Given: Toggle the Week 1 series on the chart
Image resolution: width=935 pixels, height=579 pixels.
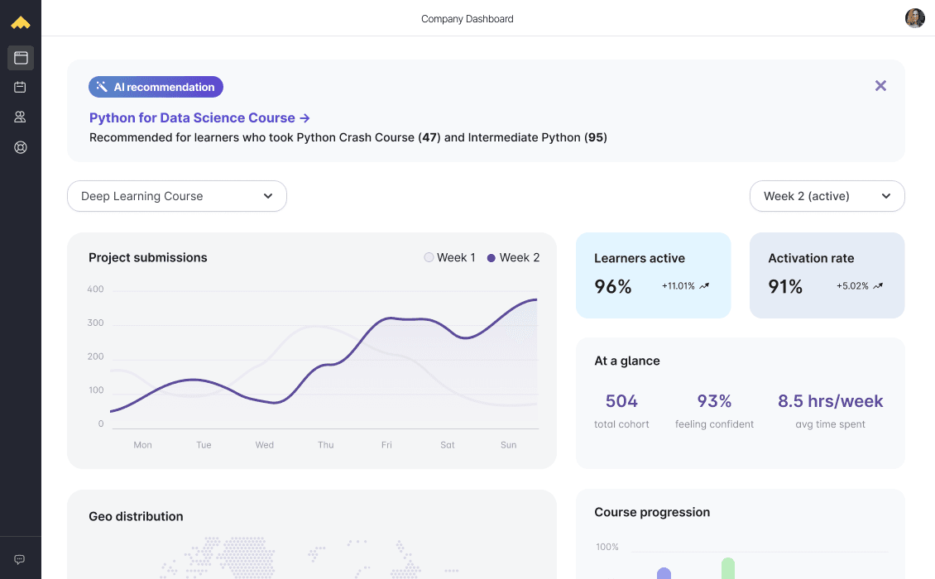Looking at the screenshot, I should tap(449, 257).
